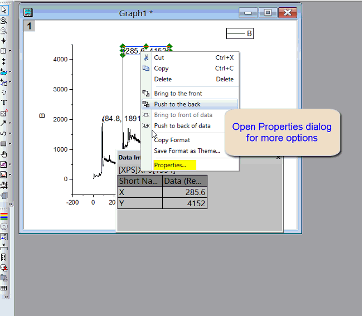Screen dimensions: 364x316
Task: Click the Graph1 window icon
Action: pyautogui.click(x=28, y=13)
